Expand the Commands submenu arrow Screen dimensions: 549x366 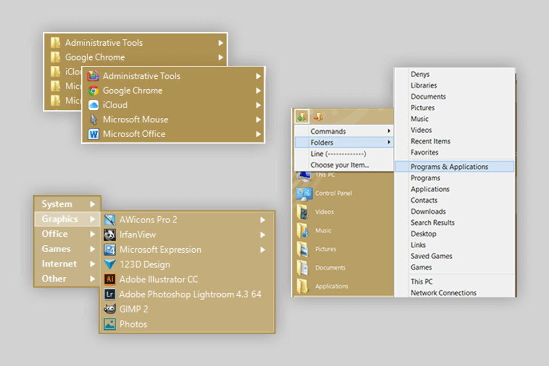click(389, 131)
